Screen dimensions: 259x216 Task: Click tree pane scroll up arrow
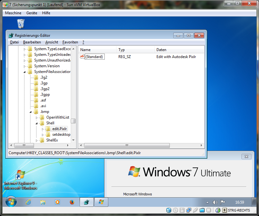(x=73, y=49)
